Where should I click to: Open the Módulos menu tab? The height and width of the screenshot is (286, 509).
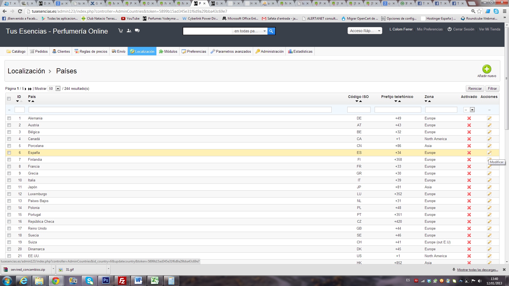coord(168,51)
